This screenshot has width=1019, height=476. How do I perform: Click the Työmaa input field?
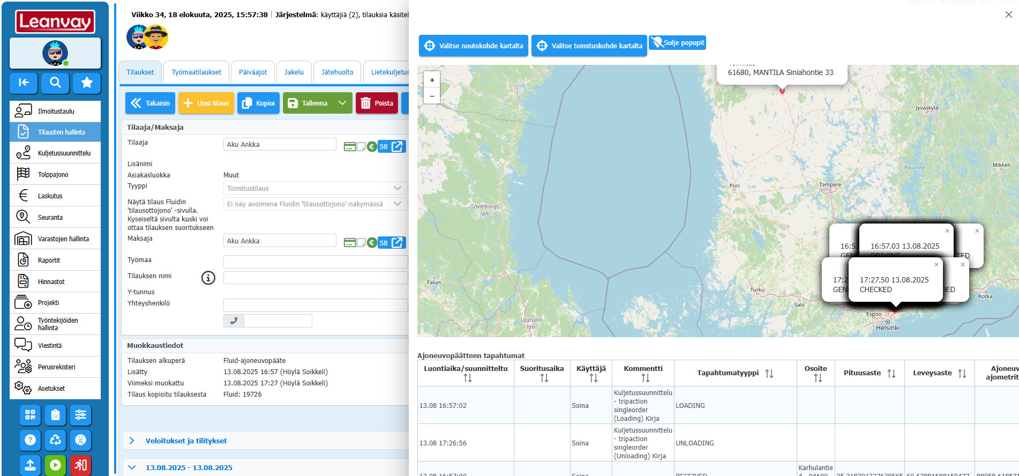315,262
